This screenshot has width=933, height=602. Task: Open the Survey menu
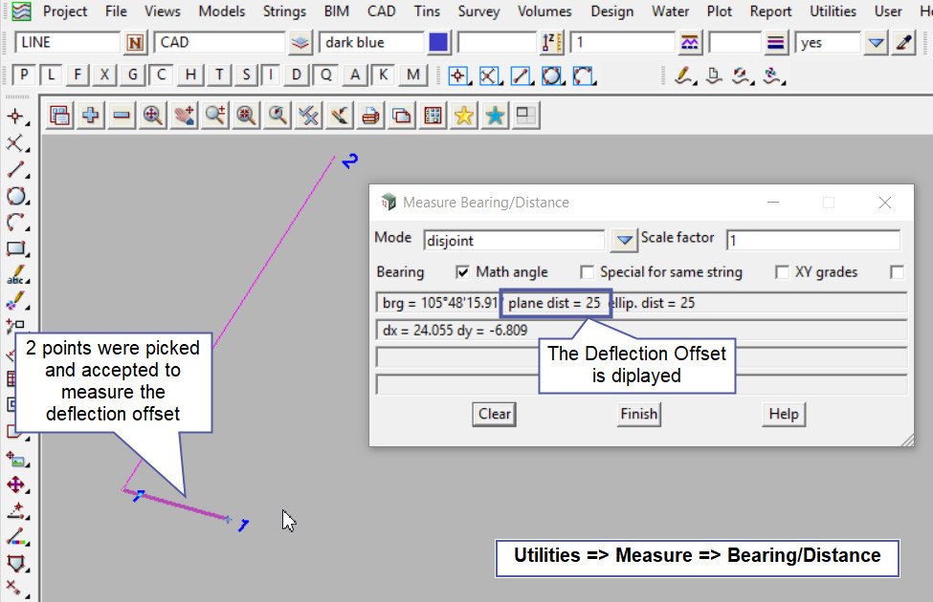478,11
